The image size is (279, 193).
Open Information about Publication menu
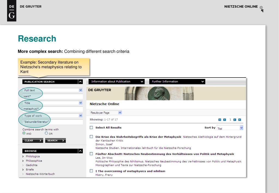click(x=117, y=82)
